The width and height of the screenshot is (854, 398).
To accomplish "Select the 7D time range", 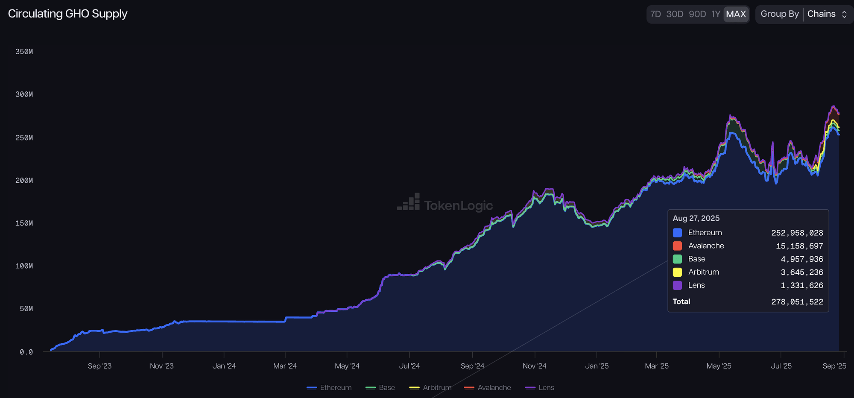I will tap(655, 14).
